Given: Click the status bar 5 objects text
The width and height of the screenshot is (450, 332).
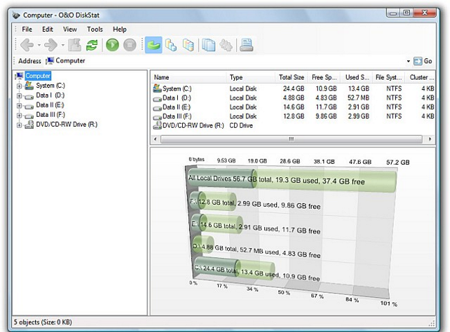Looking at the screenshot, I should 43,322.
